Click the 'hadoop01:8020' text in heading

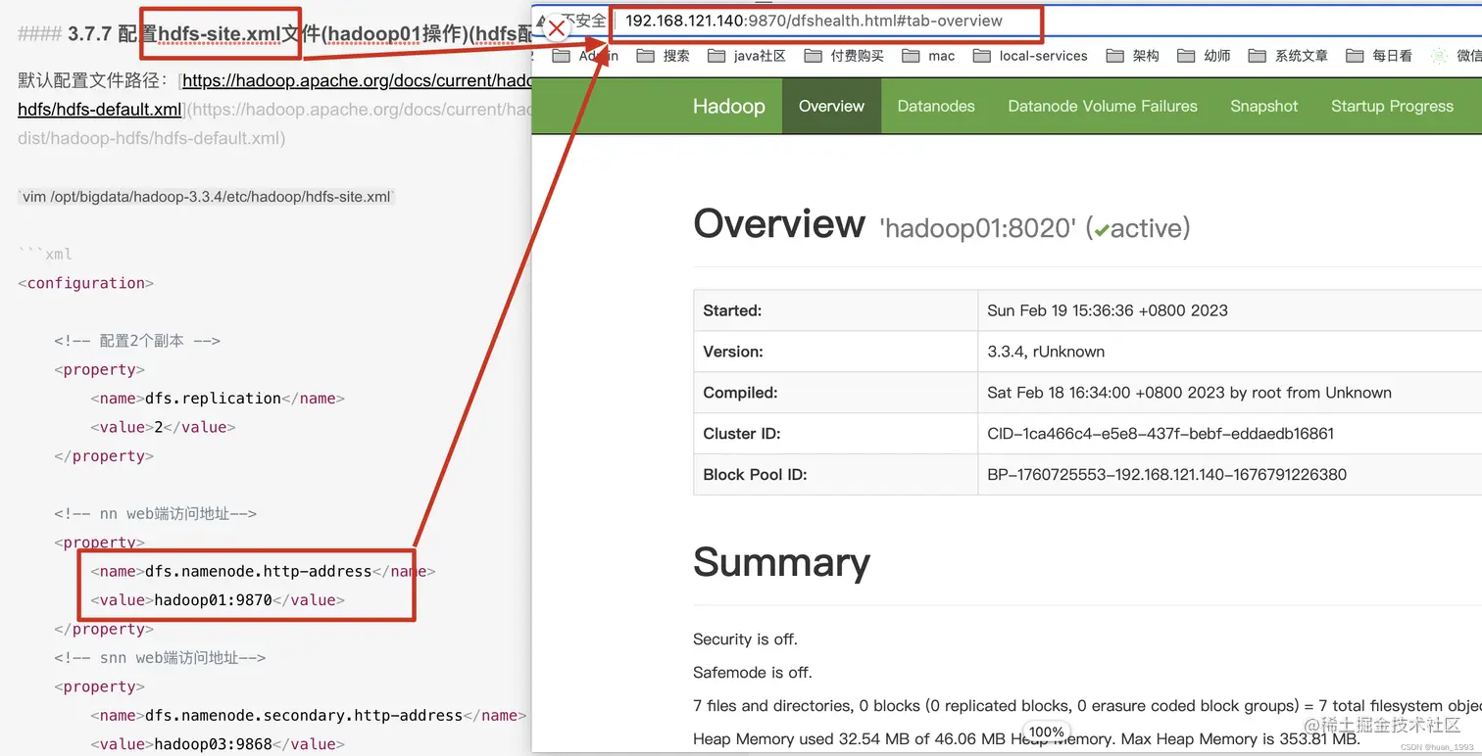coord(978,229)
